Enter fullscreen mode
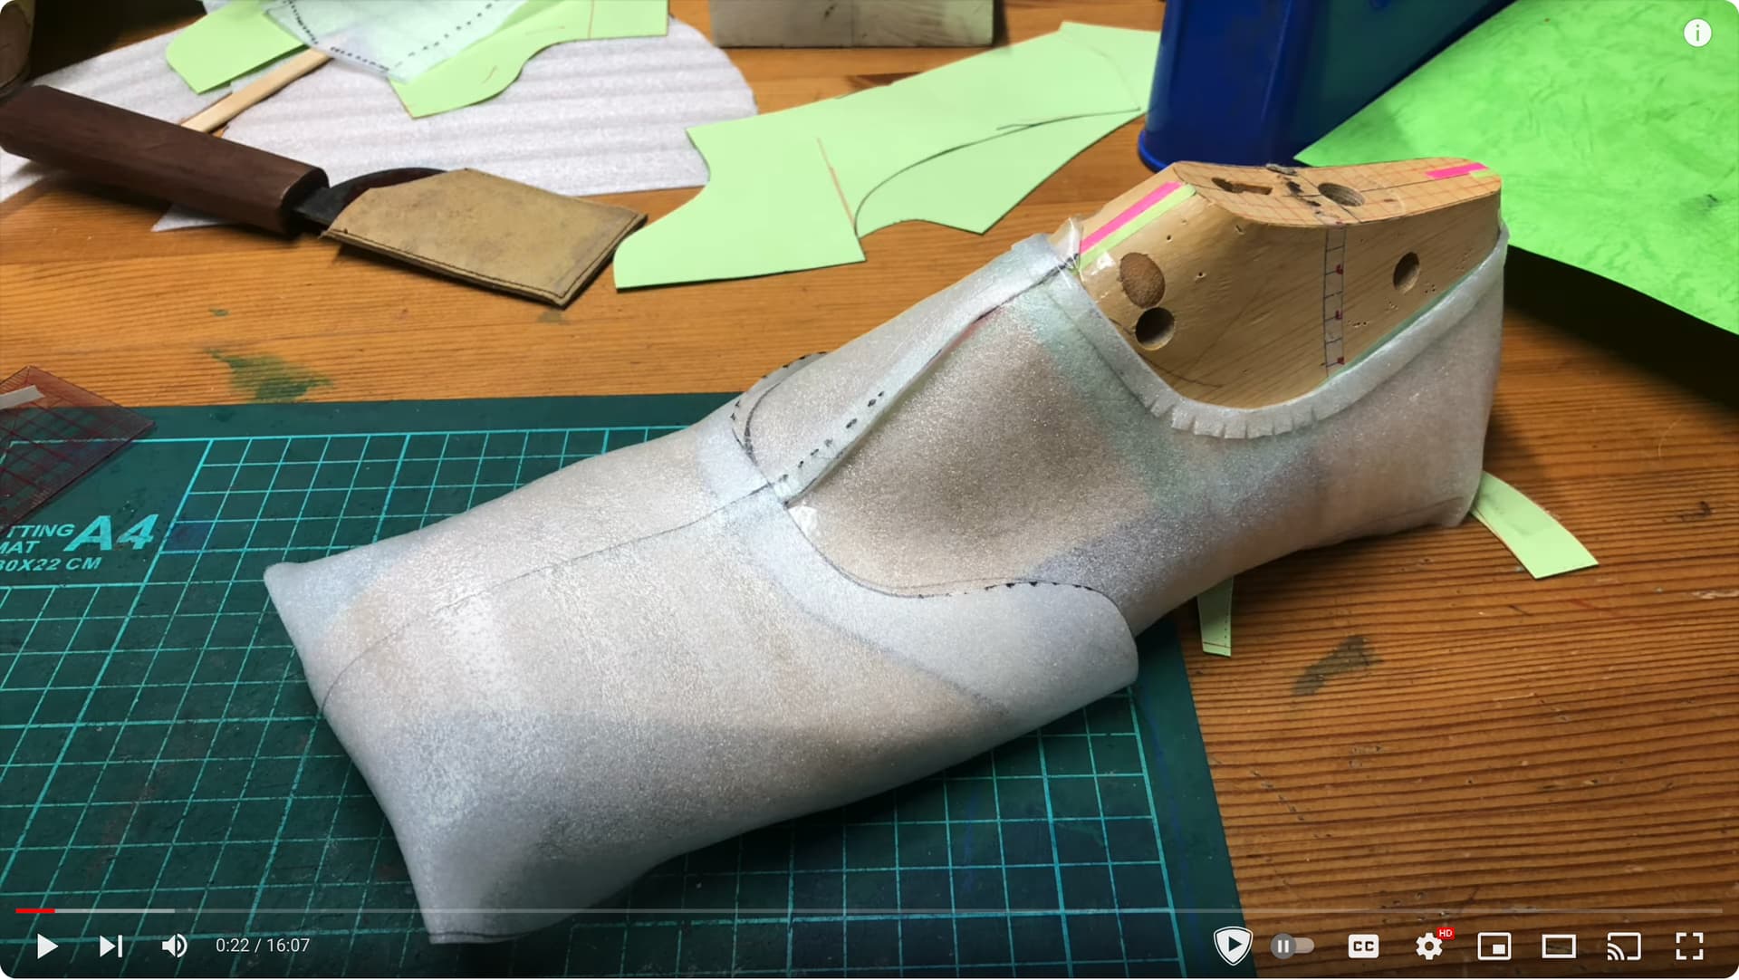Image resolution: width=1739 pixels, height=980 pixels. coord(1689,946)
